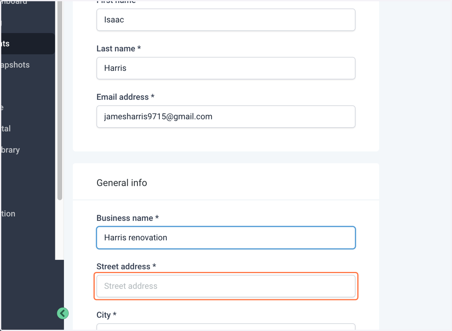
Task: Click into the Email address input
Action: pyautogui.click(x=226, y=117)
